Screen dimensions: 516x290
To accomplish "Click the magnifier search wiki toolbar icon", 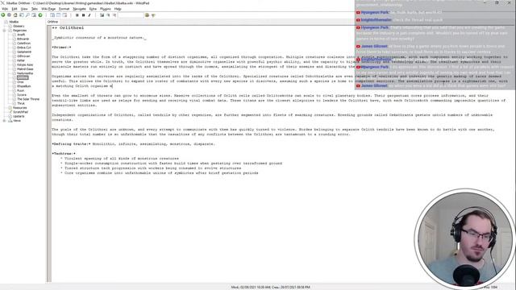I will click(x=27, y=15).
